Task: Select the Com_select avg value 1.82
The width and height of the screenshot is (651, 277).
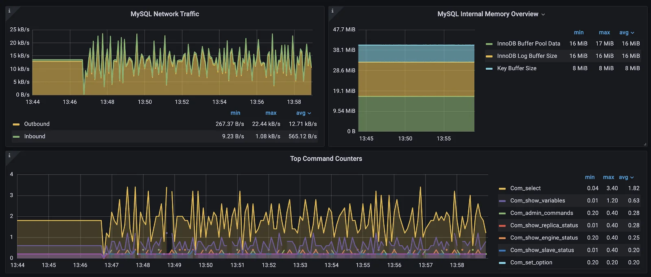Action: coord(634,188)
